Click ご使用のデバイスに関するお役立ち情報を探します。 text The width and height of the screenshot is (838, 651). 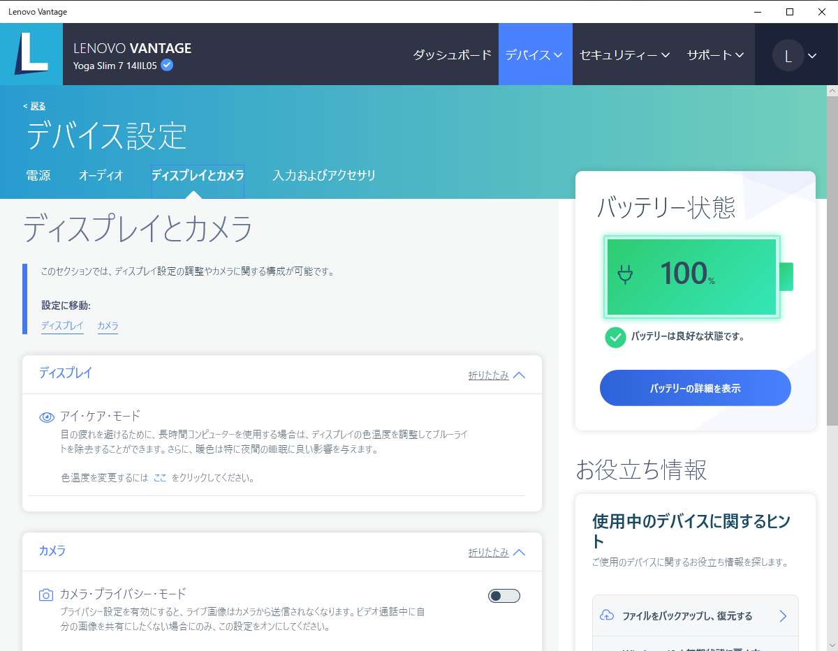coord(690,562)
